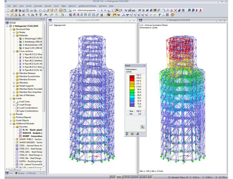Close the Deformations Panel
233x179 pixels.
pyautogui.click(x=144, y=66)
